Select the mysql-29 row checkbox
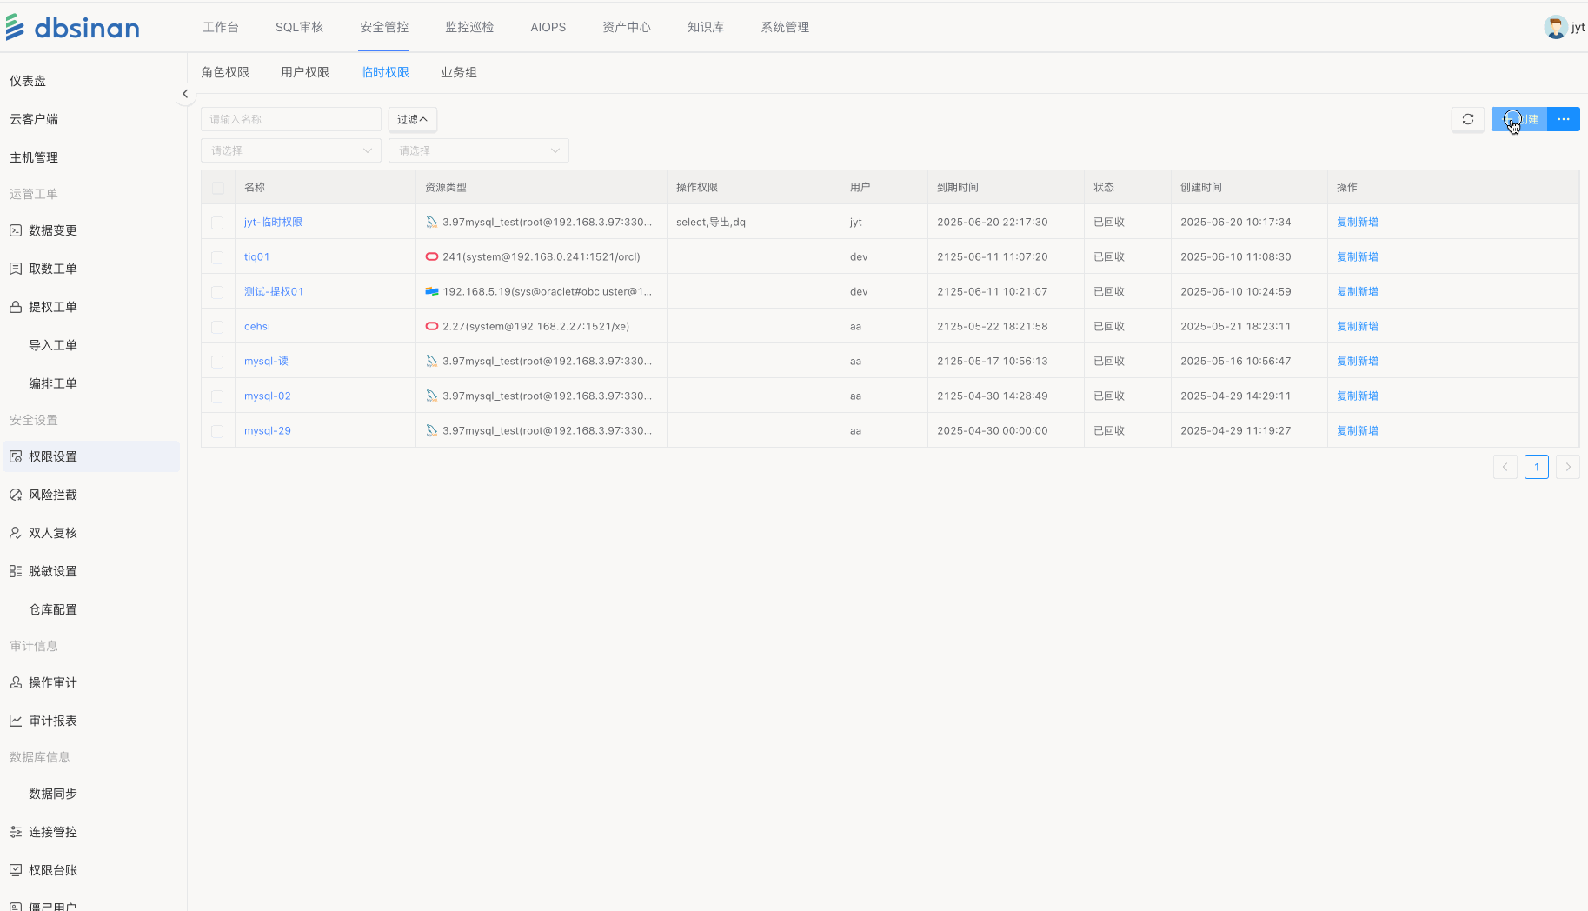Image resolution: width=1588 pixels, height=911 pixels. 217,431
